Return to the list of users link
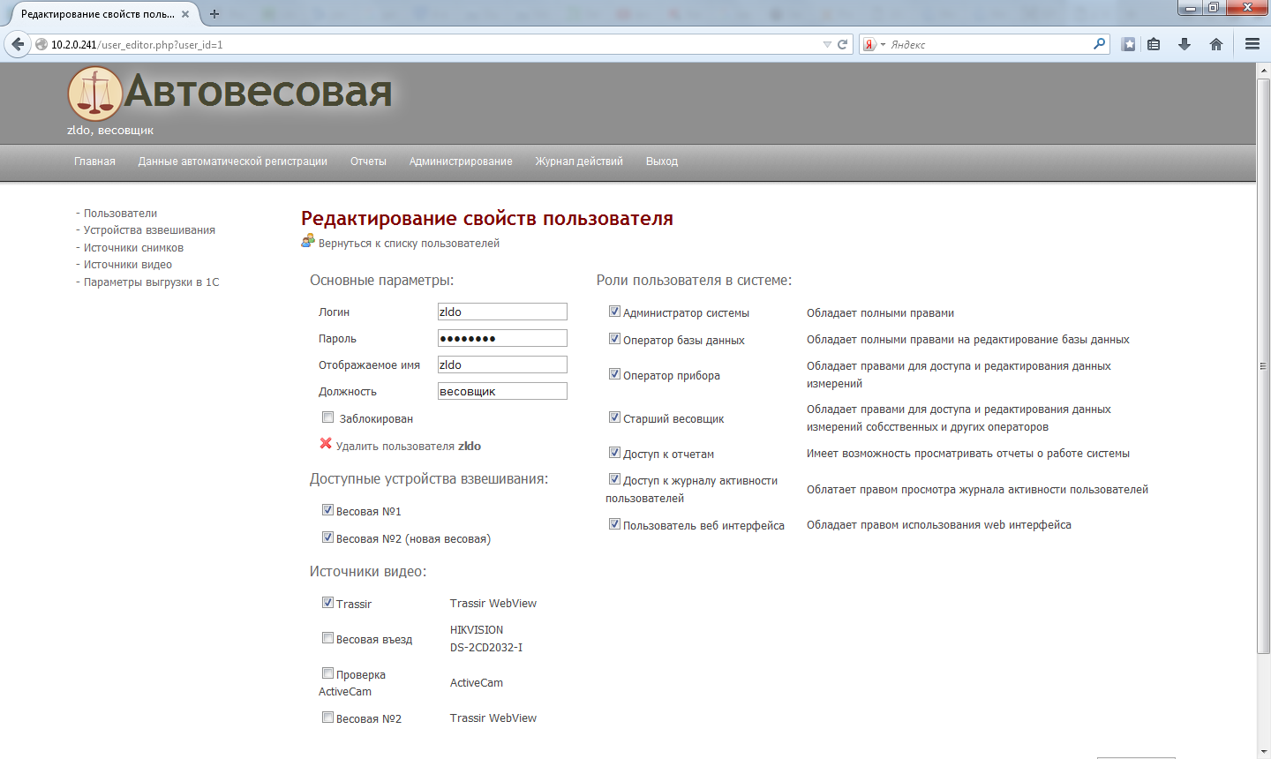The height and width of the screenshot is (759, 1271). pos(409,244)
